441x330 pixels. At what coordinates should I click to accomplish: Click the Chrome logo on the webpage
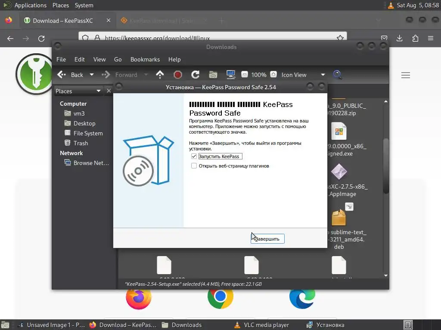(220, 299)
